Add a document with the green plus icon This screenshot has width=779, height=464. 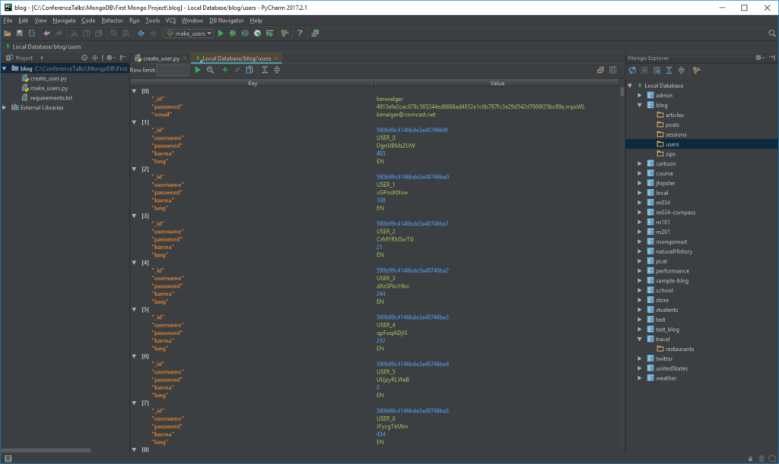[225, 70]
